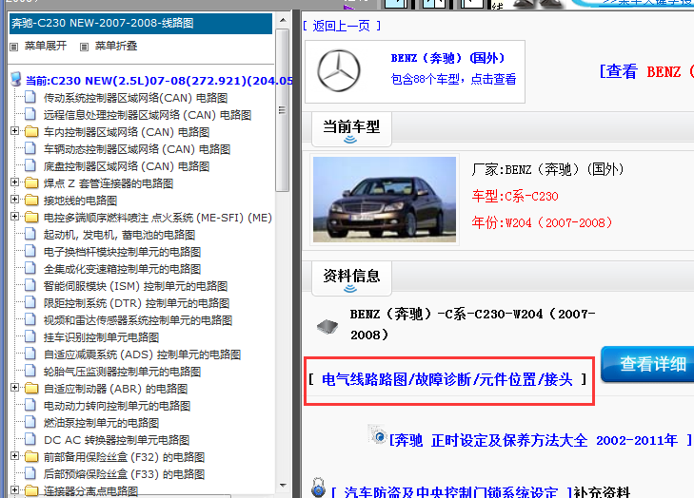The width and height of the screenshot is (694, 498).
Task: Open 车辆动态控制器区域网络 (CAN) 电路图
Action: (137, 149)
